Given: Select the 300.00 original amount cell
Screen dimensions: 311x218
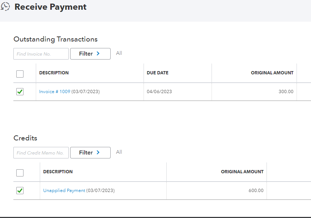Looking at the screenshot, I should (286, 92).
